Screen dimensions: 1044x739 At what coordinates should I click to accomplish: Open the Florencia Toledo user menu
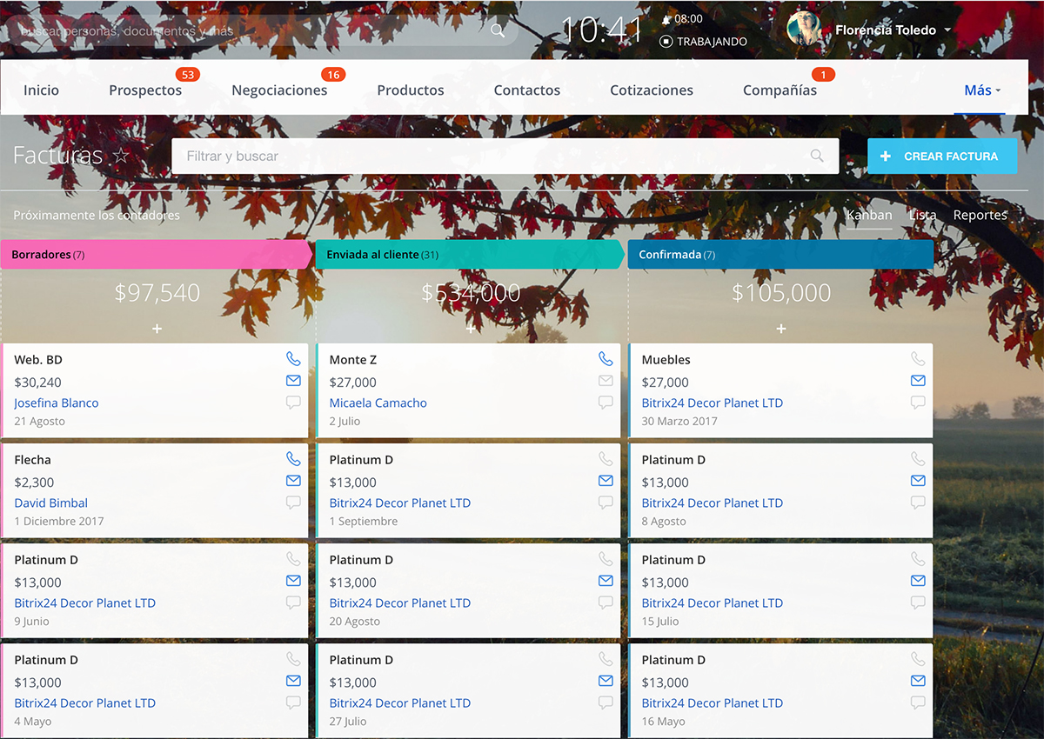[886, 30]
